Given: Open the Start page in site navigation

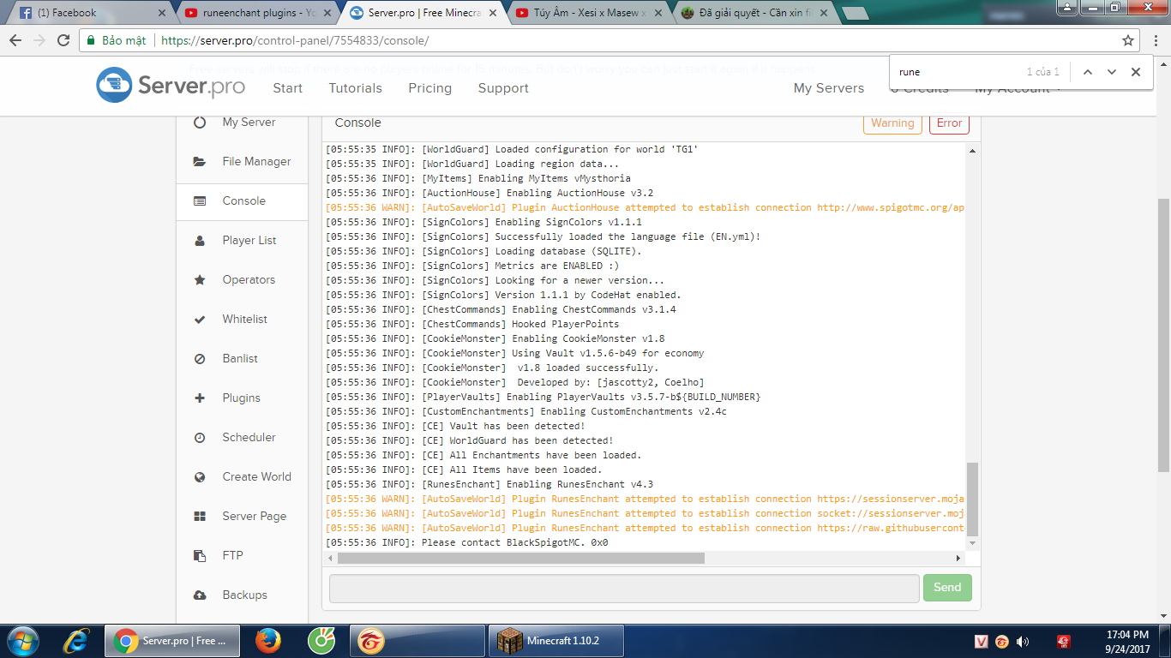Looking at the screenshot, I should pos(287,88).
